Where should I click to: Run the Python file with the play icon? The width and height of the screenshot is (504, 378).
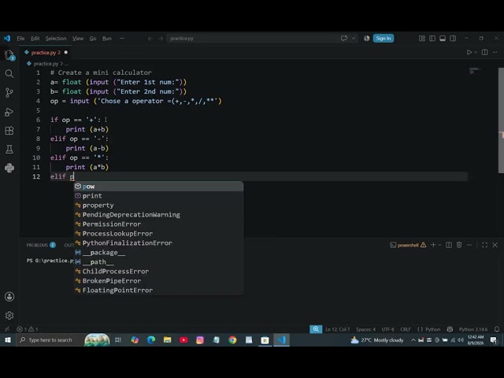469,52
